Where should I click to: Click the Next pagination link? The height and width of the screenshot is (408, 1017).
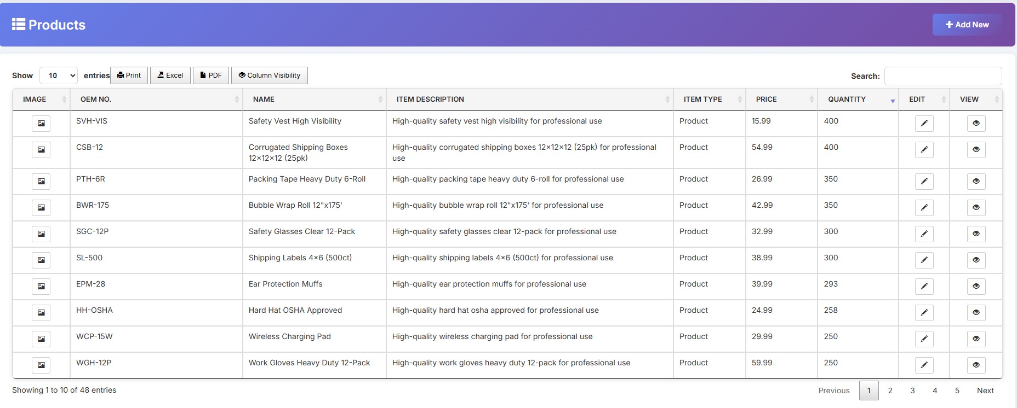point(985,390)
